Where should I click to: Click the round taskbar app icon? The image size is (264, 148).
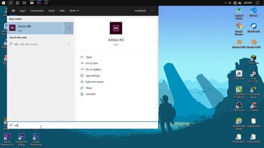pyautogui.click(x=46, y=3)
